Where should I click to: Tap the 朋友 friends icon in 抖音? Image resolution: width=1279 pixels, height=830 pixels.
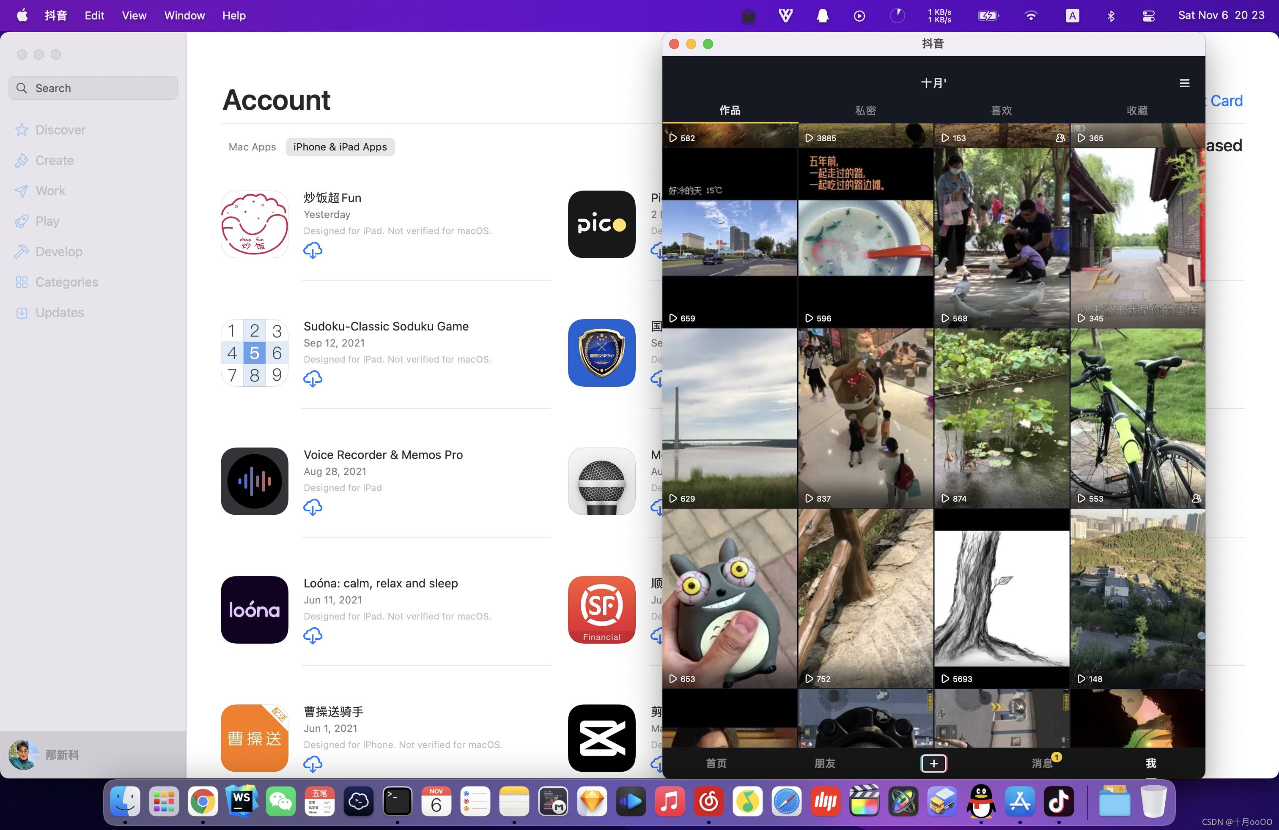click(x=823, y=763)
